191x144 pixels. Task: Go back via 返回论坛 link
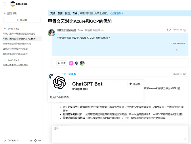[10, 14]
